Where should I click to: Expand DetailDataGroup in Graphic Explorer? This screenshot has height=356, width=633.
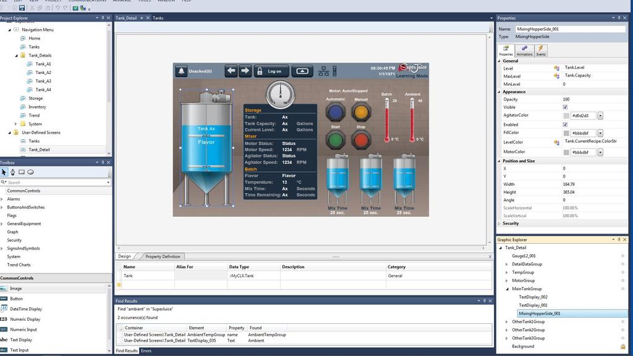(507, 264)
